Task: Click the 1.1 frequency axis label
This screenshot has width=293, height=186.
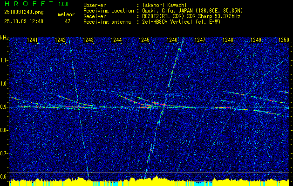Action: 4,60
